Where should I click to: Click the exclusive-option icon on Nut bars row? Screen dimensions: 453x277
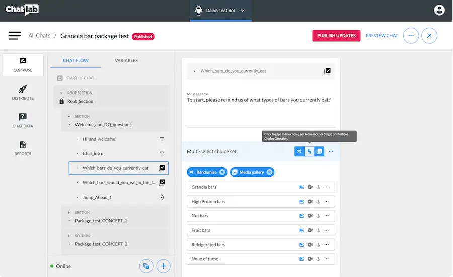[310, 216]
